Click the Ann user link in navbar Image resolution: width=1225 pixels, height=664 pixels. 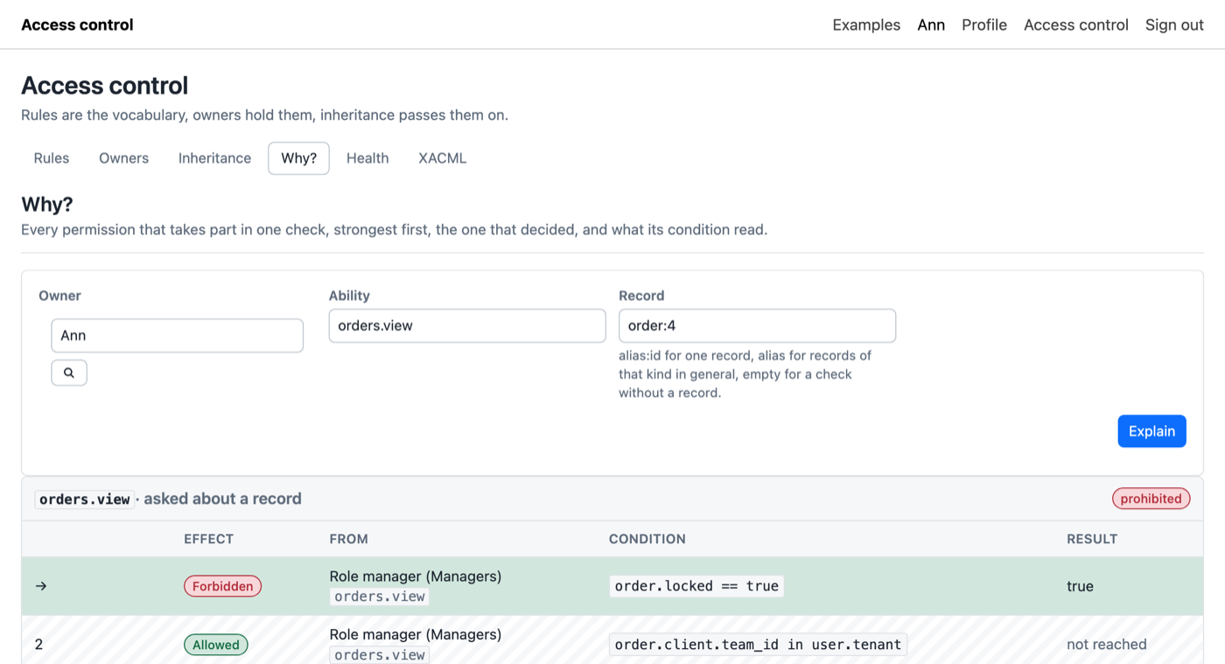click(x=931, y=24)
